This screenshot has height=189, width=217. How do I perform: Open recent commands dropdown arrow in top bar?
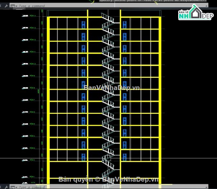coord(16,6)
